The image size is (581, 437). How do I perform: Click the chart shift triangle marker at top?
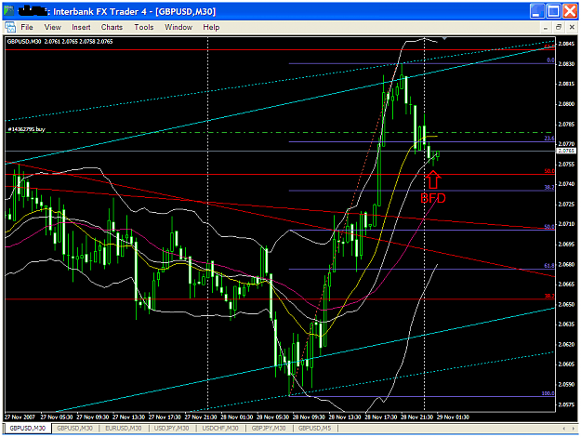tap(444, 38)
